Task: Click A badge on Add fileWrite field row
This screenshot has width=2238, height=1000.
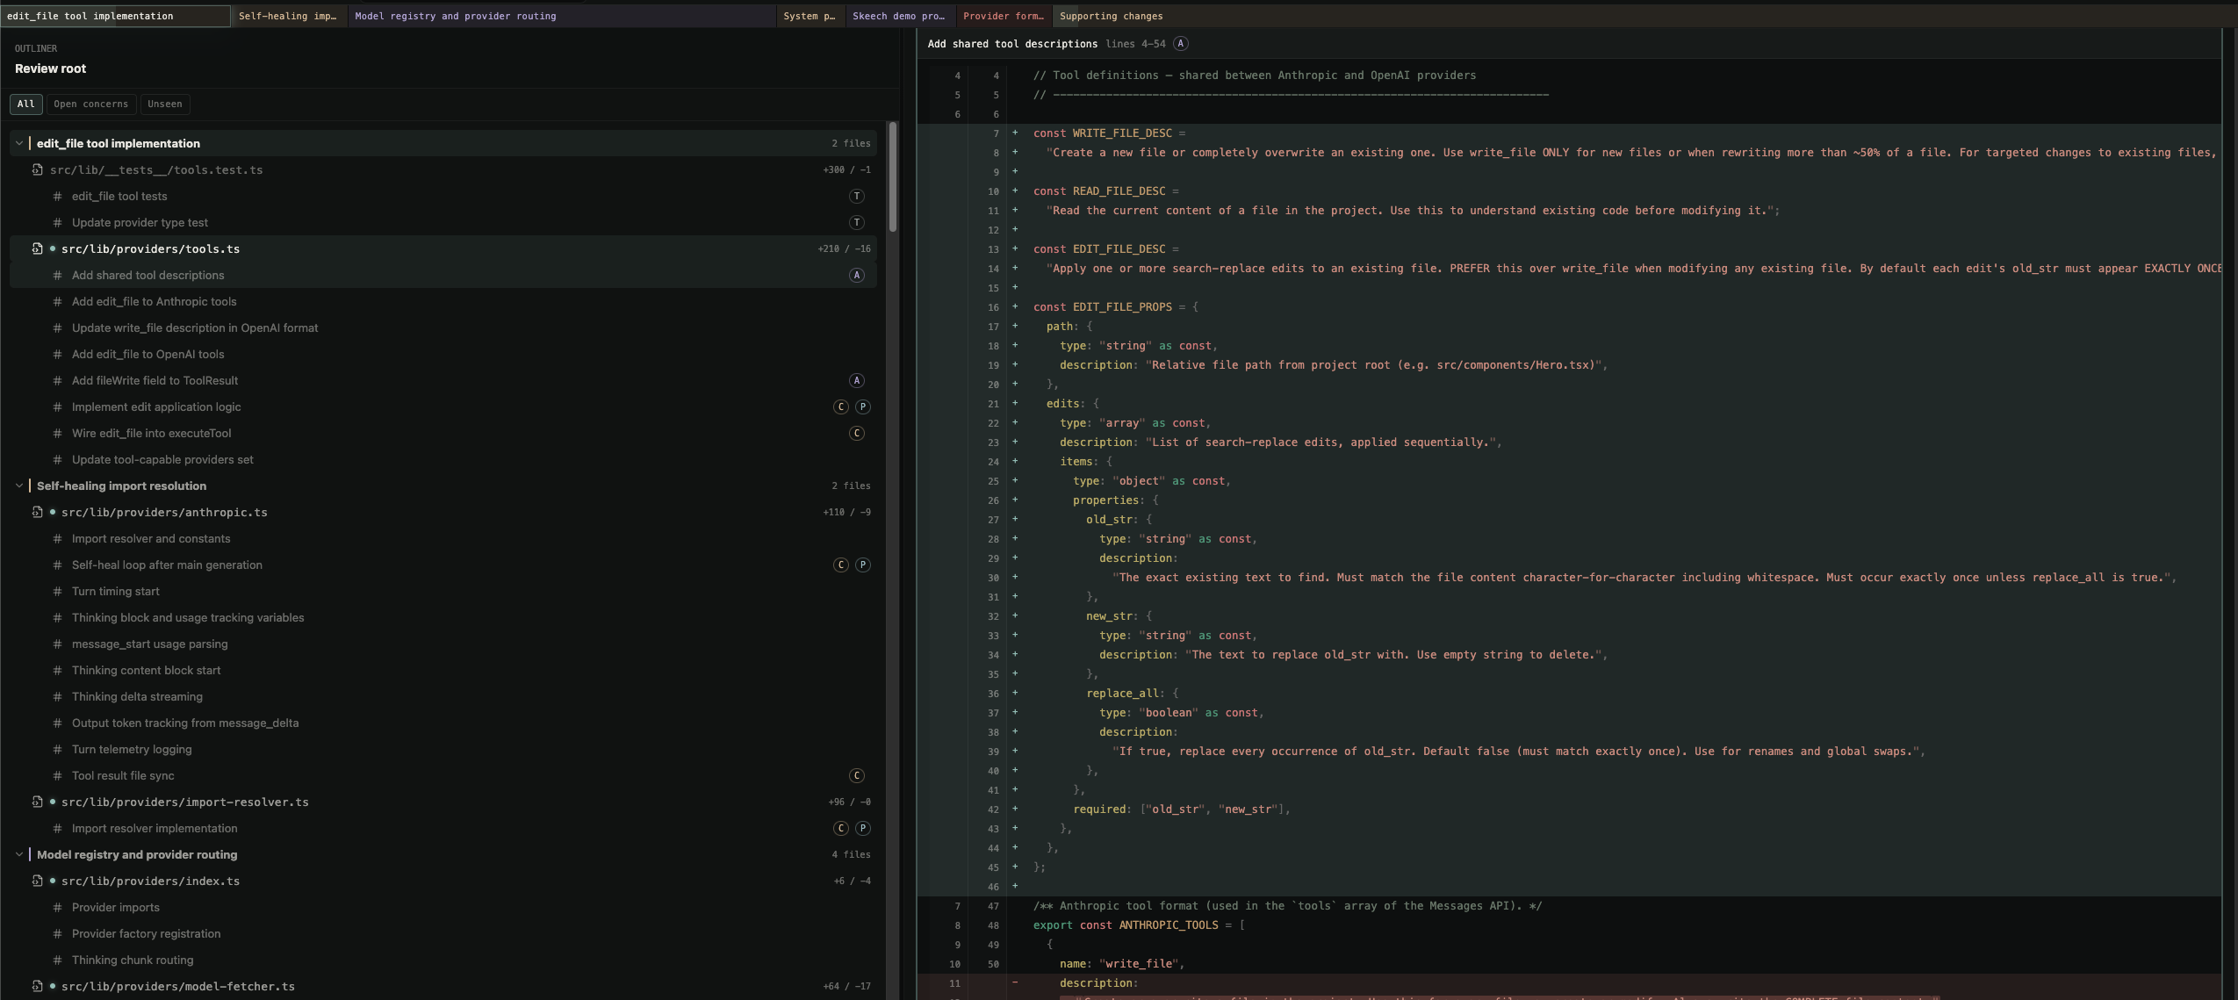Action: (857, 380)
